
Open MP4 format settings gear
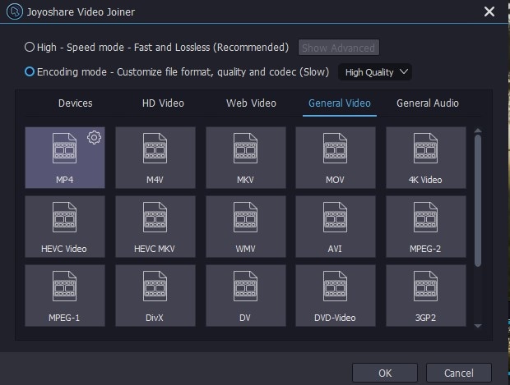click(94, 138)
